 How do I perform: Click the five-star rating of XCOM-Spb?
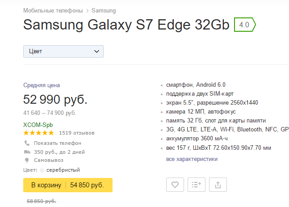pyautogui.click(x=38, y=133)
